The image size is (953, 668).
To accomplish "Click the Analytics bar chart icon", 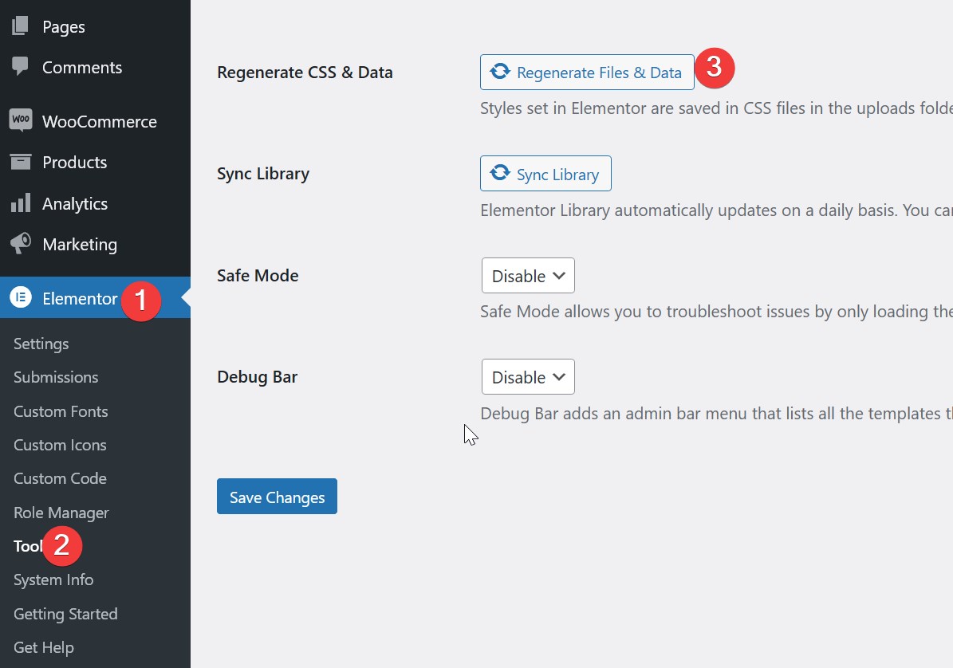I will 20,203.
